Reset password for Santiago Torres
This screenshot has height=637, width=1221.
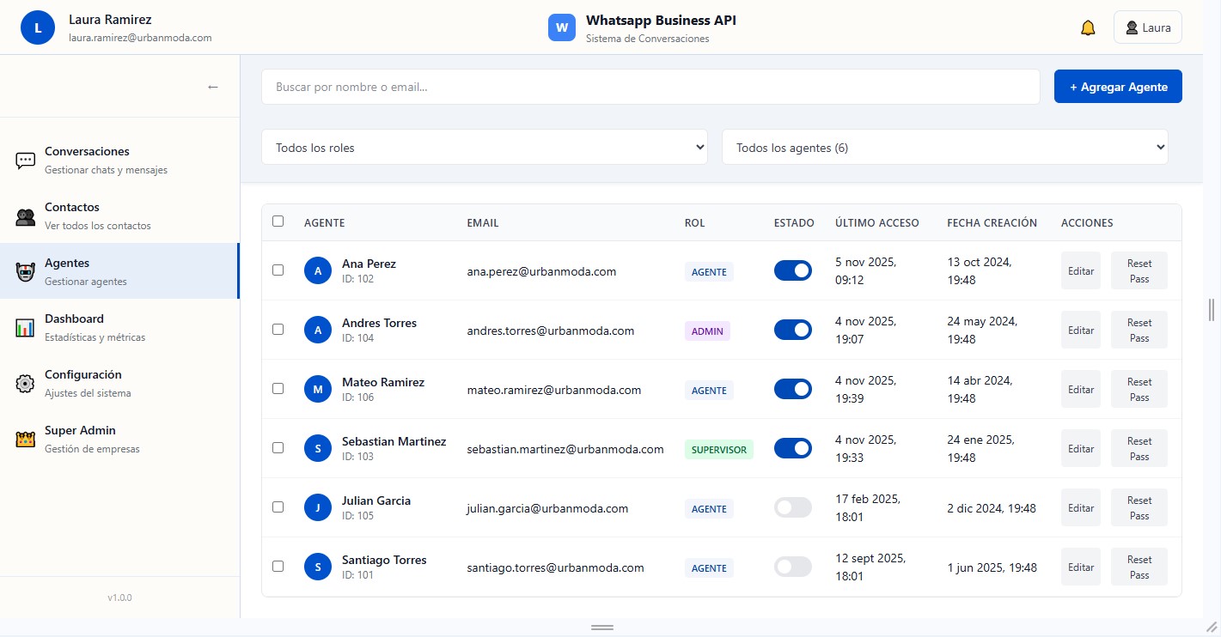click(x=1139, y=567)
